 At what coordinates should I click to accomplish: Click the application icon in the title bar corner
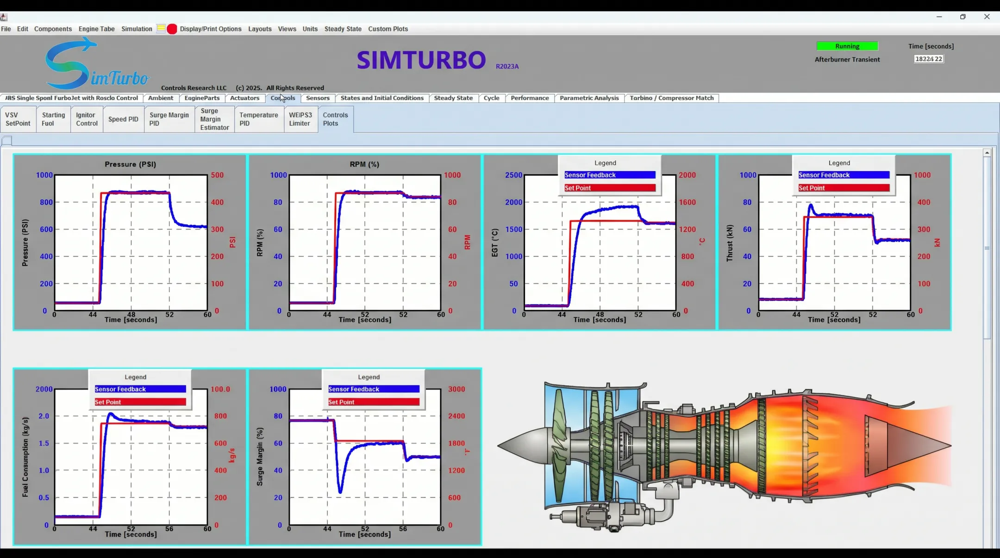point(4,17)
